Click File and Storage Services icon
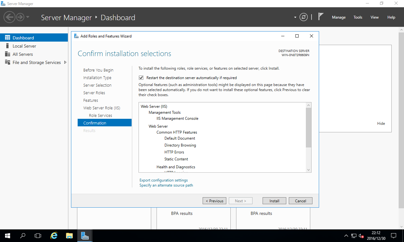404x242 pixels. [7, 62]
